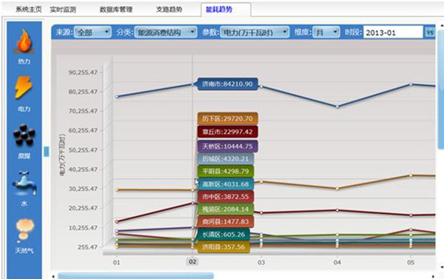The image size is (444, 279).
Task: Click the vertical scrollbar down arrow
Action: [x=442, y=267]
